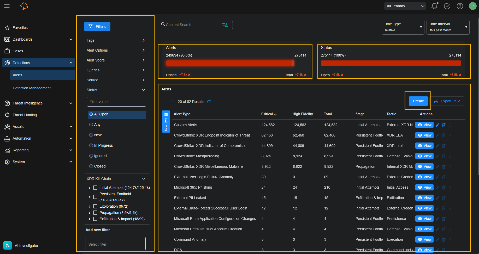Screen dimensions: 479x254
Task: Click the help question mark icon
Action: pos(460,6)
